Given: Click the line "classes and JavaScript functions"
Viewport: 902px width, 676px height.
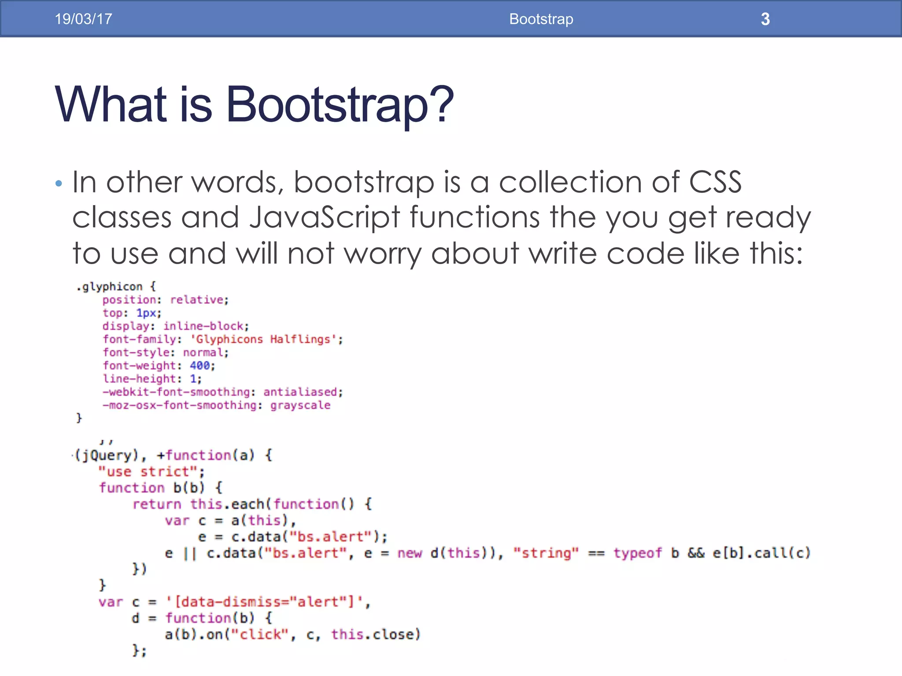Looking at the screenshot, I should pos(441,218).
